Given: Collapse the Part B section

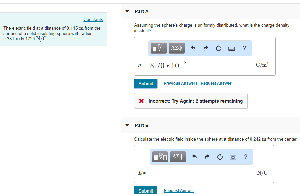Looking at the screenshot, I should click(x=127, y=125).
